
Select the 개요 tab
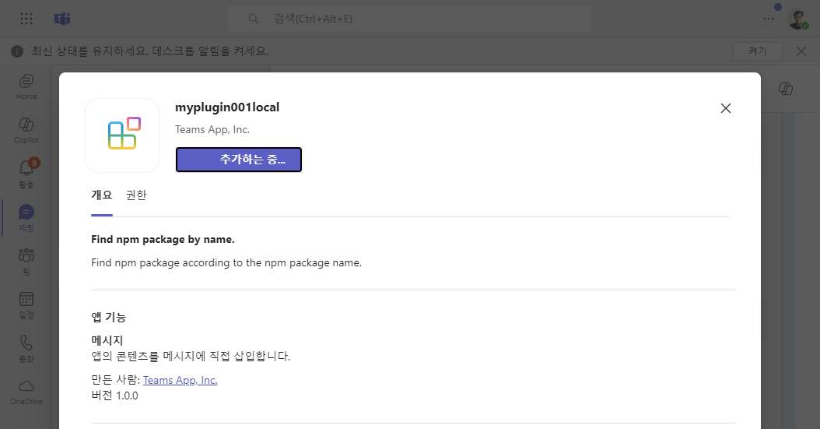pos(101,195)
